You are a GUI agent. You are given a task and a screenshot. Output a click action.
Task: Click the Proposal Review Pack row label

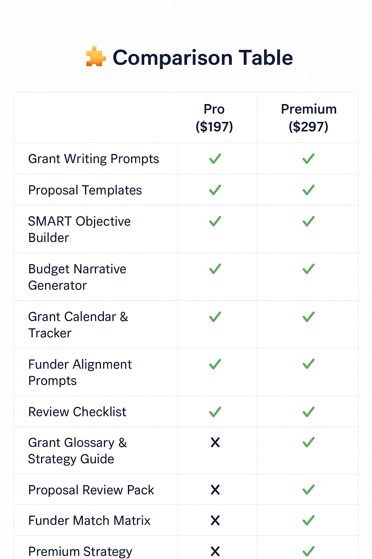(x=91, y=490)
